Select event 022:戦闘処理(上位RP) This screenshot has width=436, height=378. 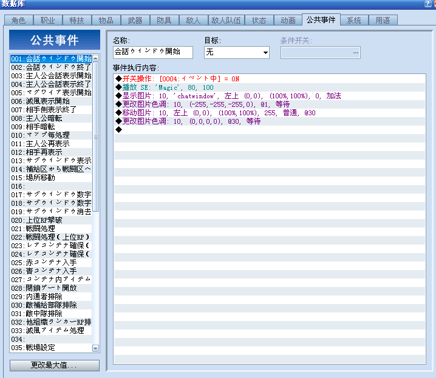[51, 237]
